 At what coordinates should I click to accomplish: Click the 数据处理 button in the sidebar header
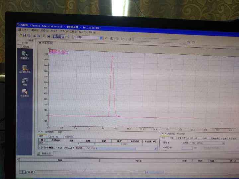(x=25, y=46)
